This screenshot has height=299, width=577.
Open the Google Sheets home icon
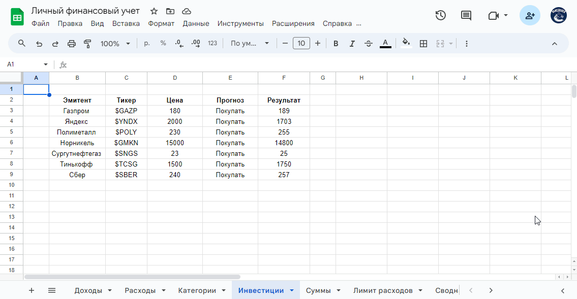click(17, 17)
